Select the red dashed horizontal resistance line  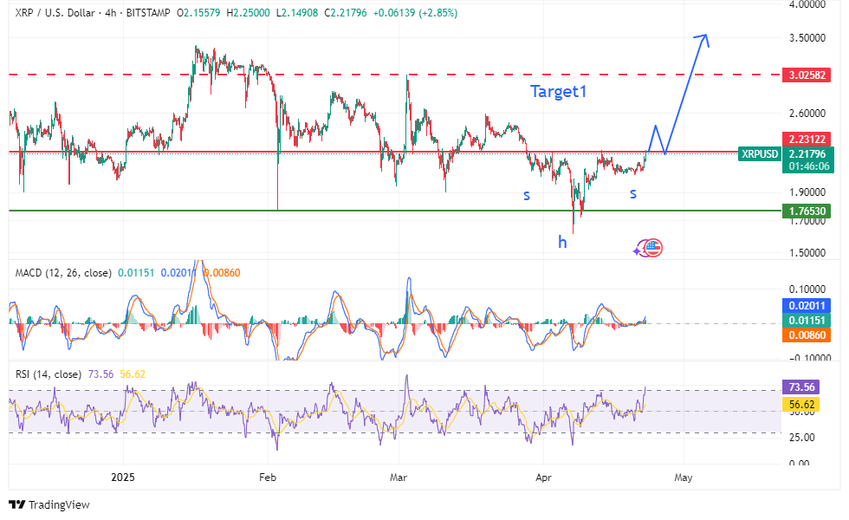[395, 75]
